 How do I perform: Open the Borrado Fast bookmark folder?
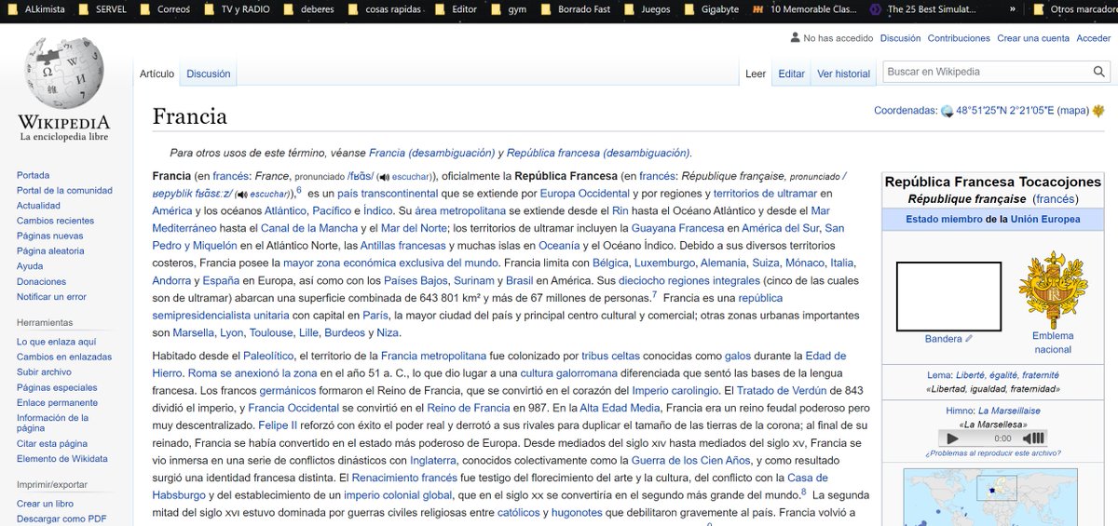tap(577, 9)
